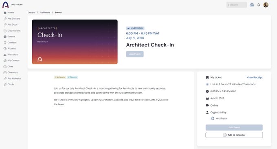The height and width of the screenshot is (149, 277).
Task: Click the My ticket bookmark icon
Action: coord(207,77)
